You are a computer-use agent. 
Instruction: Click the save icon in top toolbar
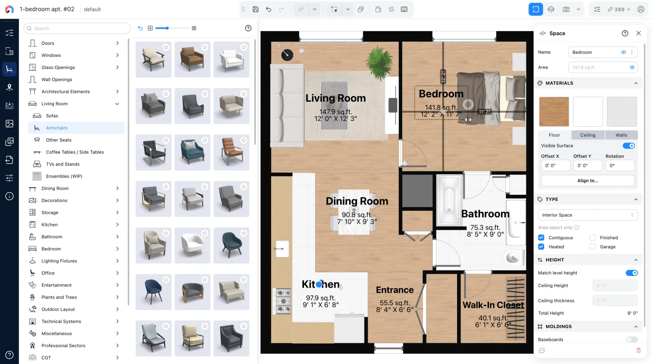(255, 9)
